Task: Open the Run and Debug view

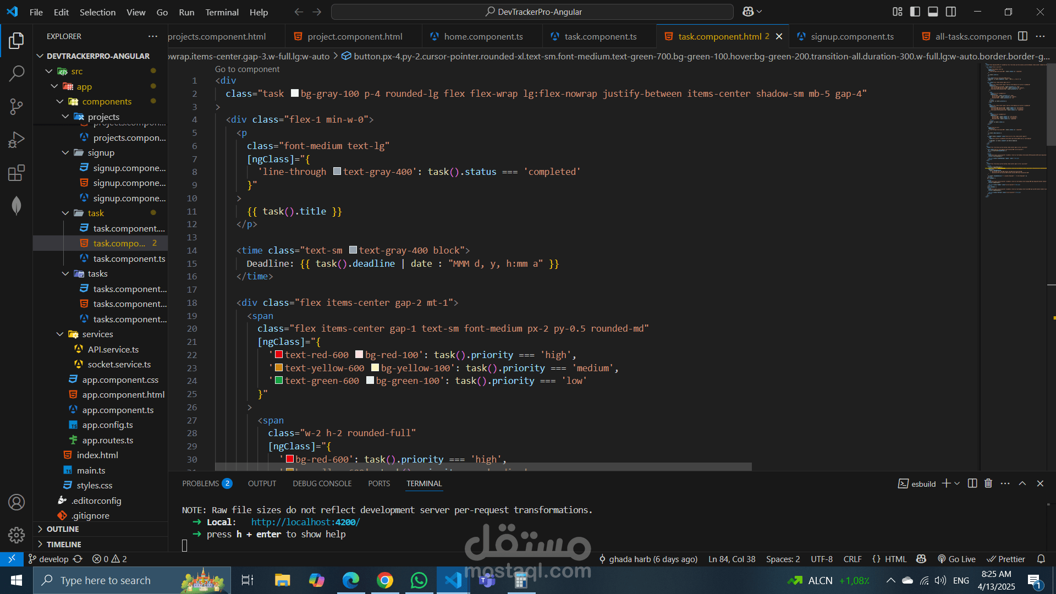Action: [16, 140]
